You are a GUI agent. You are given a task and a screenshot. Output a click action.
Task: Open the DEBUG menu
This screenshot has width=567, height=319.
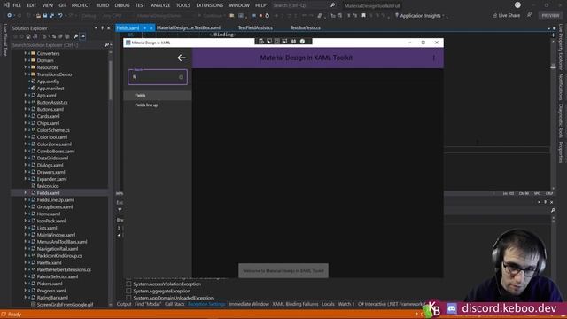coord(122,5)
